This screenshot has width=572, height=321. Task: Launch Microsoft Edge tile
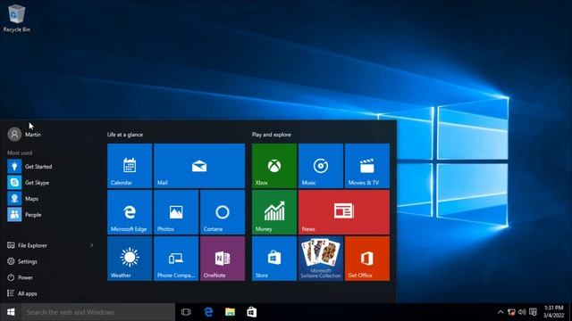click(130, 212)
